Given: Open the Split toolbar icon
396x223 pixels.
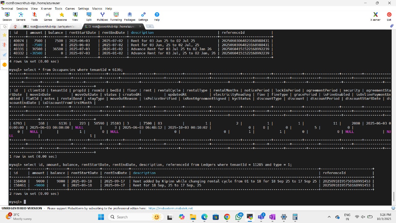Looking at the screenshot, I should [89, 16].
